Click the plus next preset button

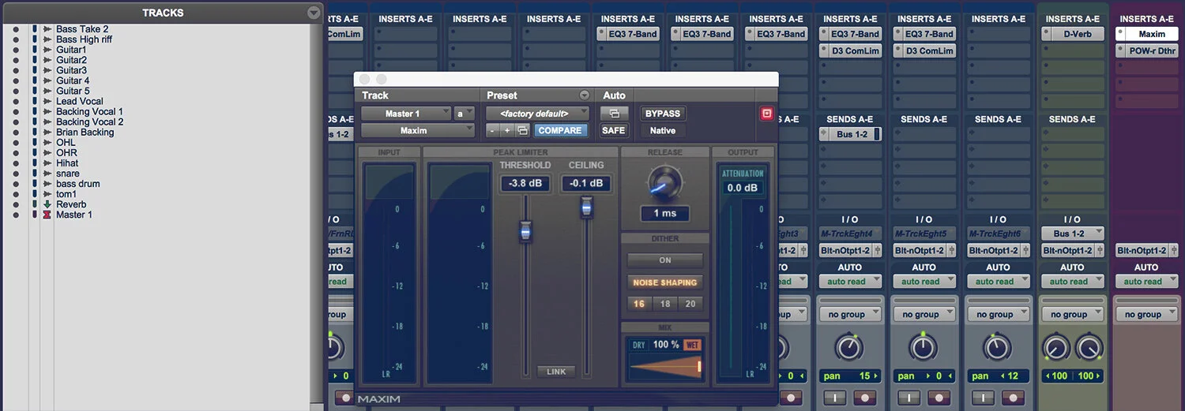[507, 130]
